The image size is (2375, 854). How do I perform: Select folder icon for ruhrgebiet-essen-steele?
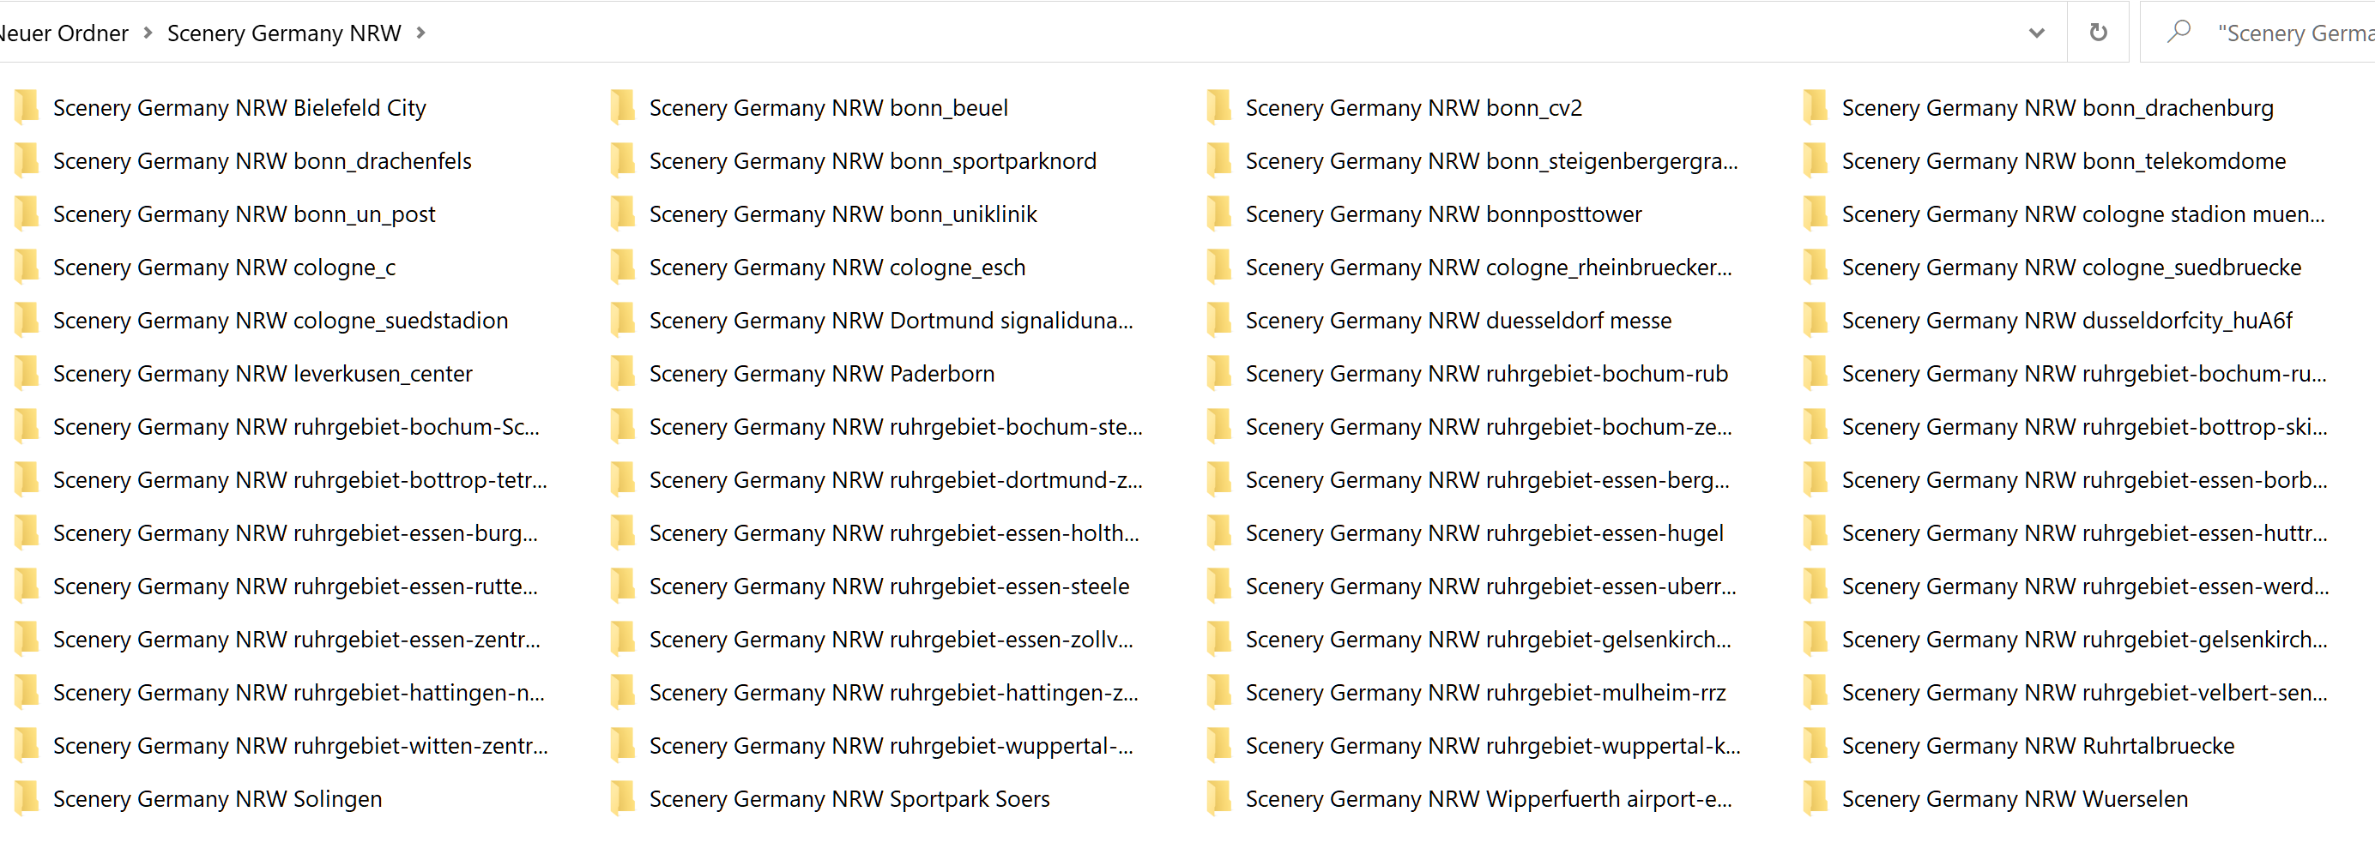pos(622,586)
